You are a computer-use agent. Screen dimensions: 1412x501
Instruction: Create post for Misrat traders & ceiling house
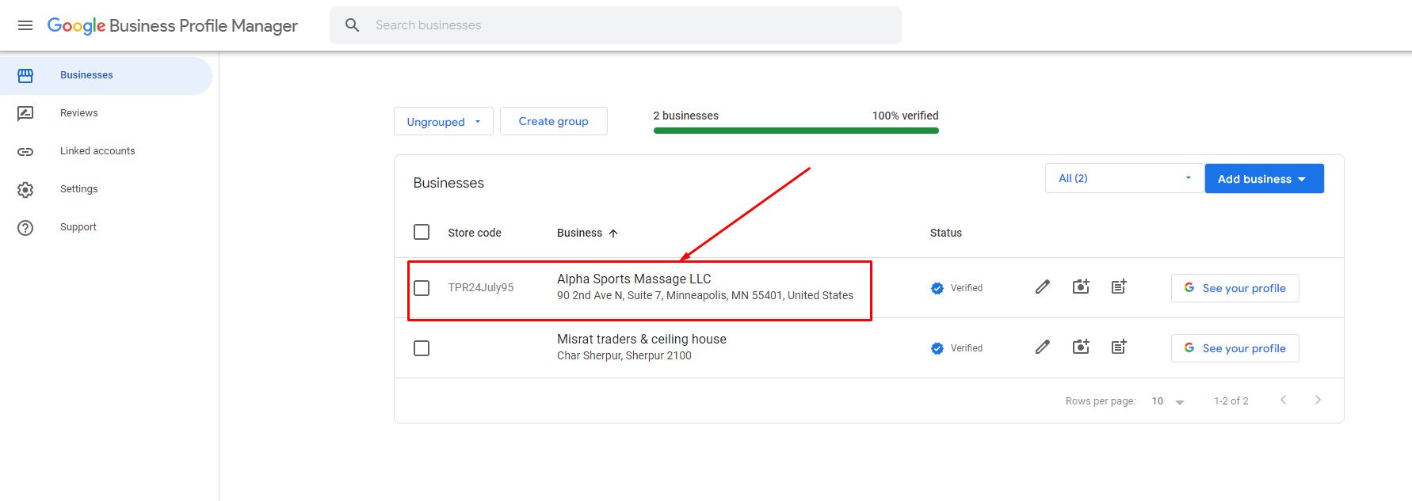coord(1118,347)
